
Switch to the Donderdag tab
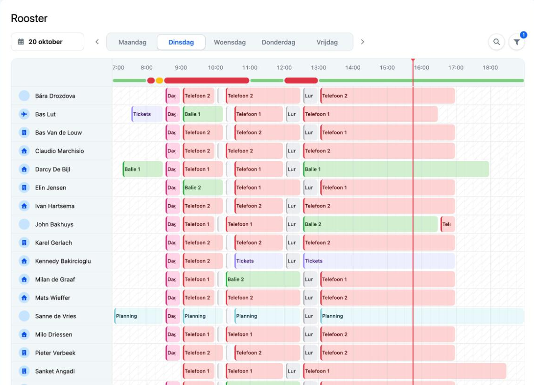(278, 42)
